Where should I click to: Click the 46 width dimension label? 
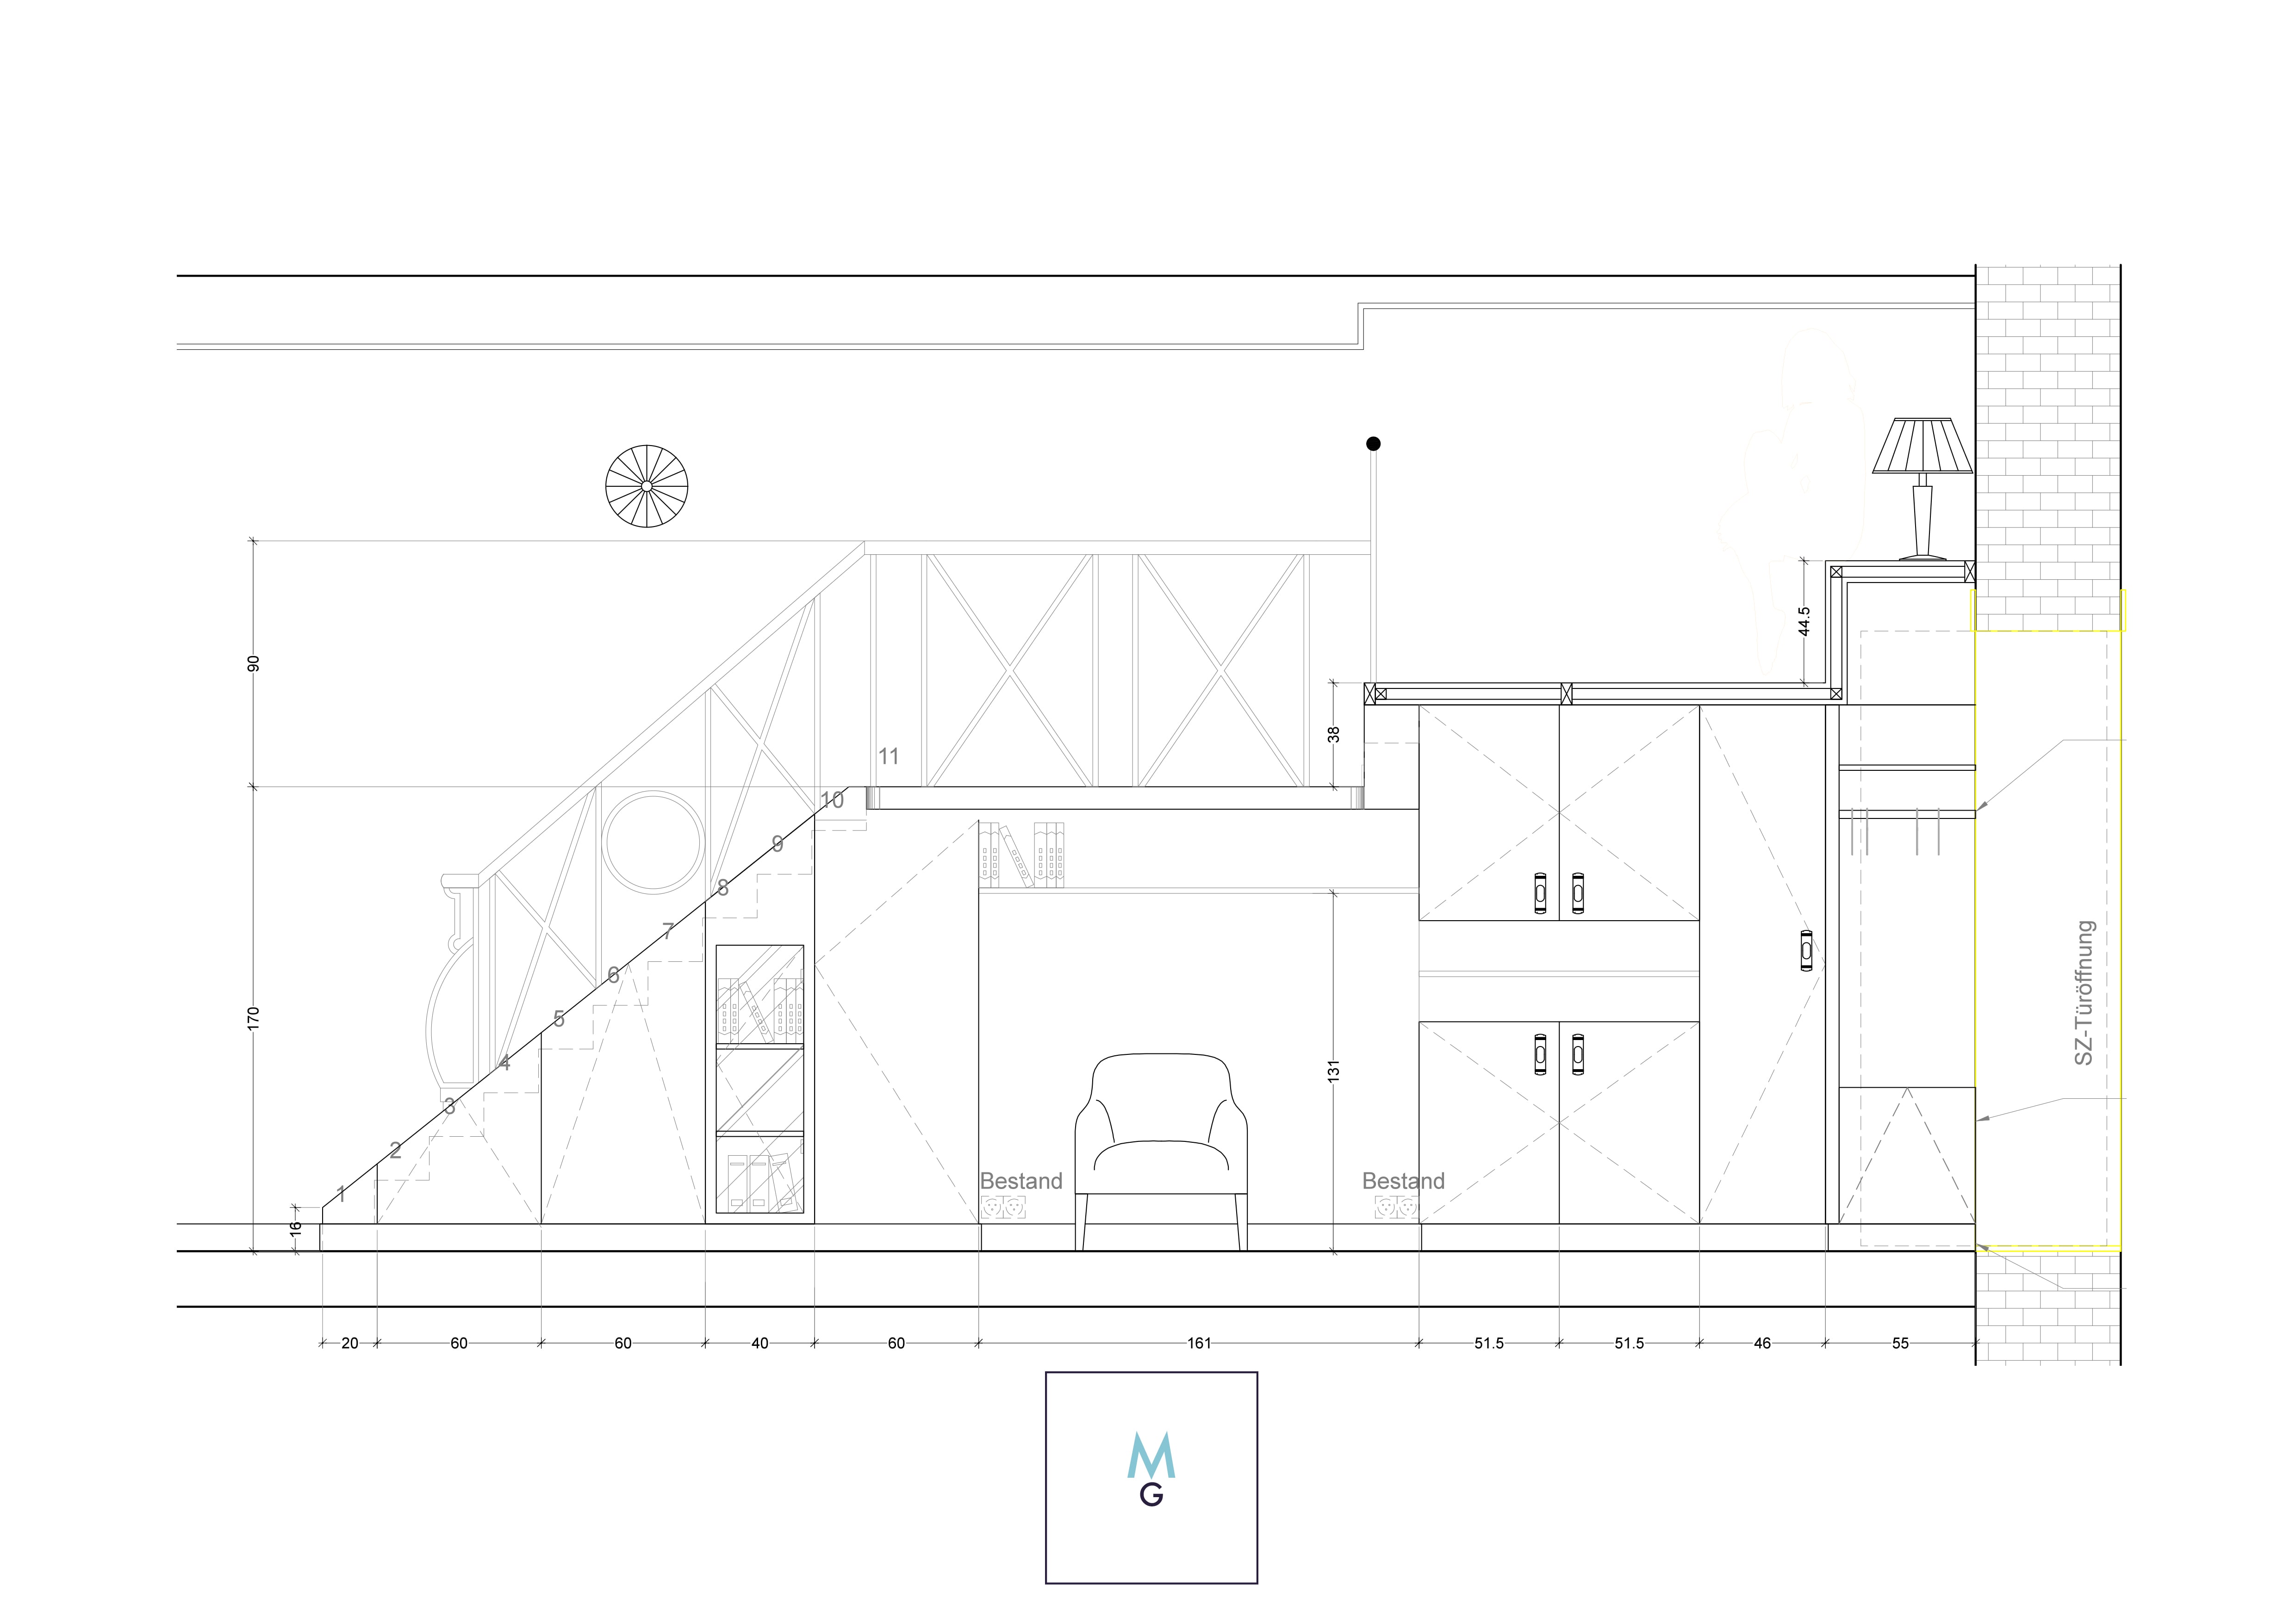(1762, 1343)
